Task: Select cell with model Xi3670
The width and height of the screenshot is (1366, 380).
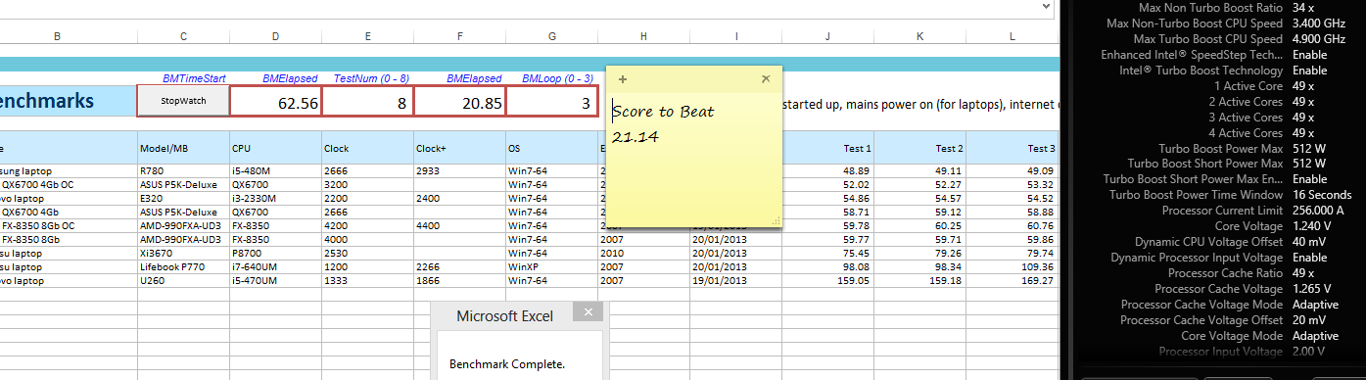Action: coord(183,253)
